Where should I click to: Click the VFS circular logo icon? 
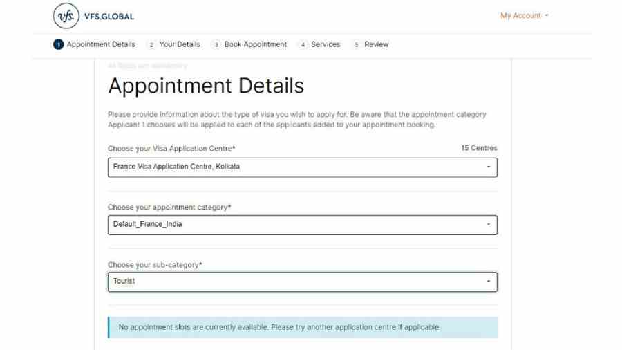66,16
